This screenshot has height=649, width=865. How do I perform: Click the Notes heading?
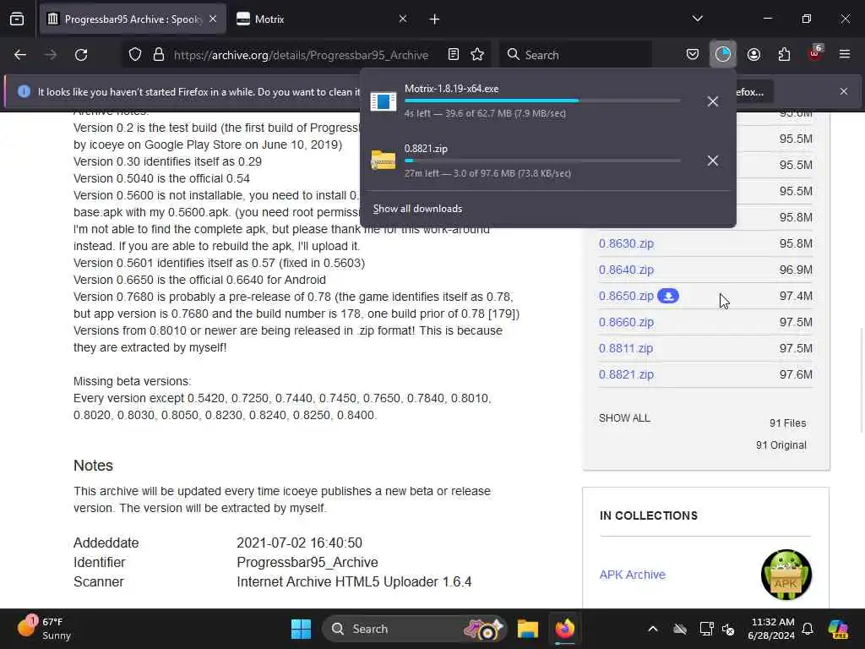point(93,466)
